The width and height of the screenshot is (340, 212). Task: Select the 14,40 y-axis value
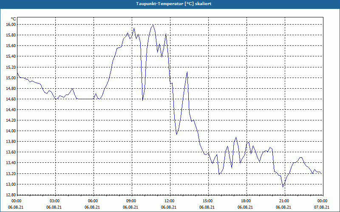click(12, 110)
